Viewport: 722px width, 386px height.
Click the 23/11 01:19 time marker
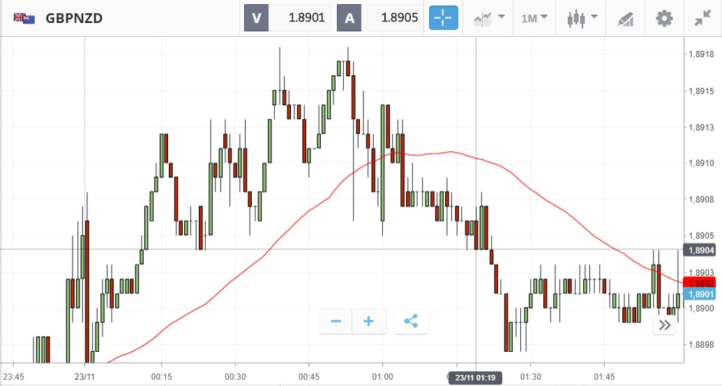tap(476, 377)
